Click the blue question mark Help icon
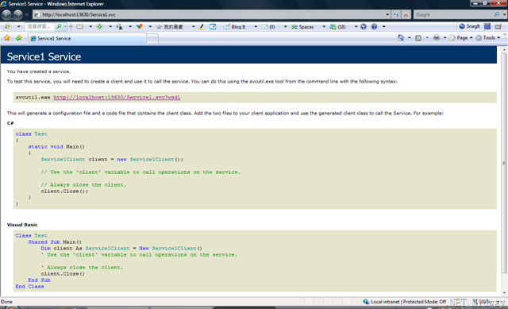 [x=374, y=26]
